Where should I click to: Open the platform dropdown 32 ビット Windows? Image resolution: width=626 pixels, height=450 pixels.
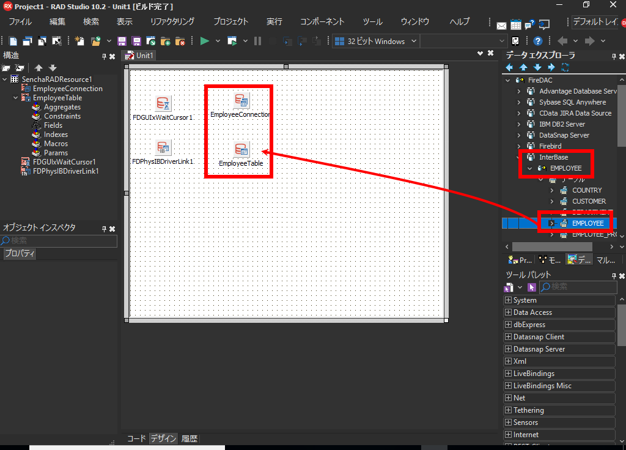(x=376, y=41)
